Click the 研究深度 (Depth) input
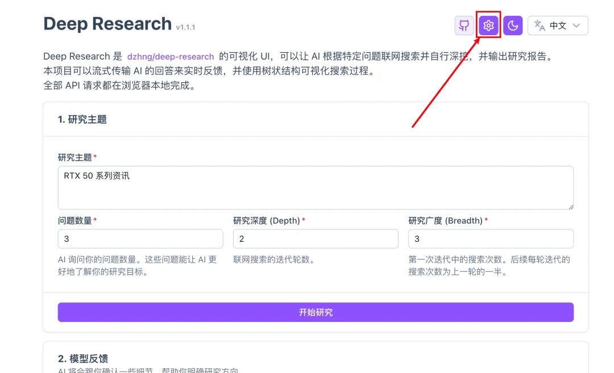 click(x=315, y=238)
